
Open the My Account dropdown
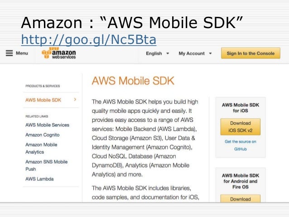click(195, 53)
